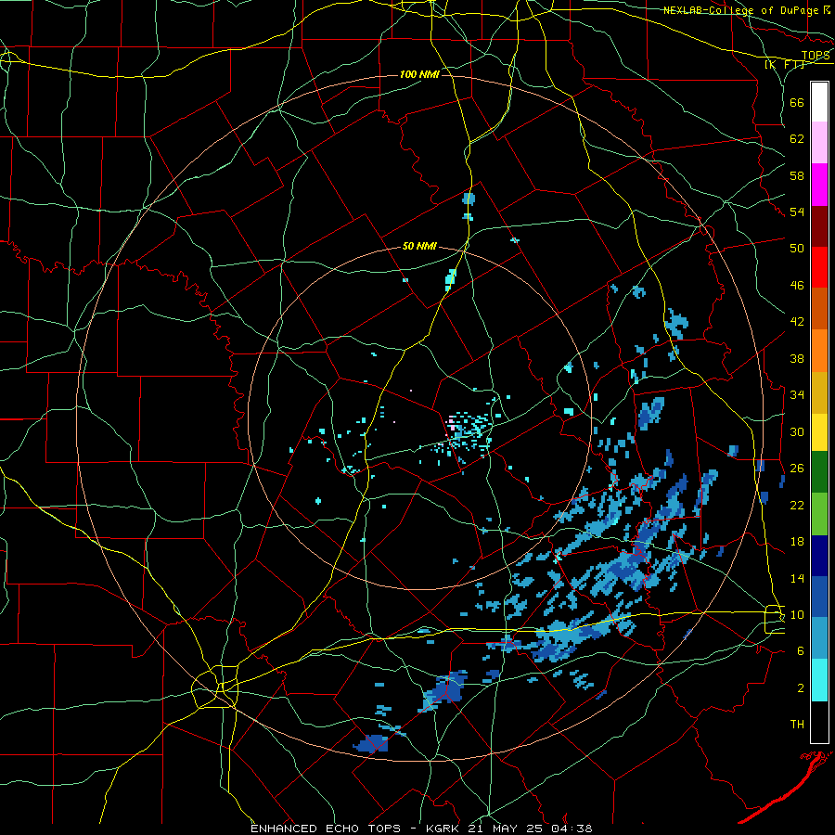835x835 pixels.
Task: Click the legend value '26'
Action: 797,469
